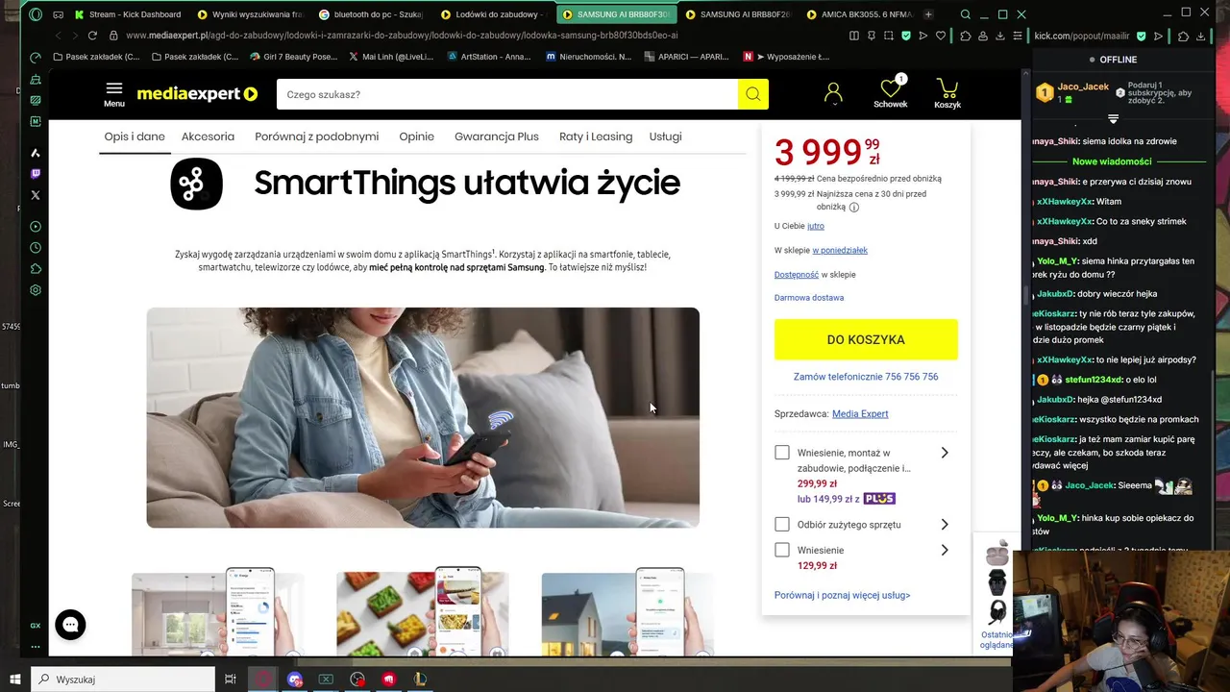Screen dimensions: 1230x692
Task: Enable the Wniesienie 129,99 zł checkbox
Action: [x=782, y=550]
